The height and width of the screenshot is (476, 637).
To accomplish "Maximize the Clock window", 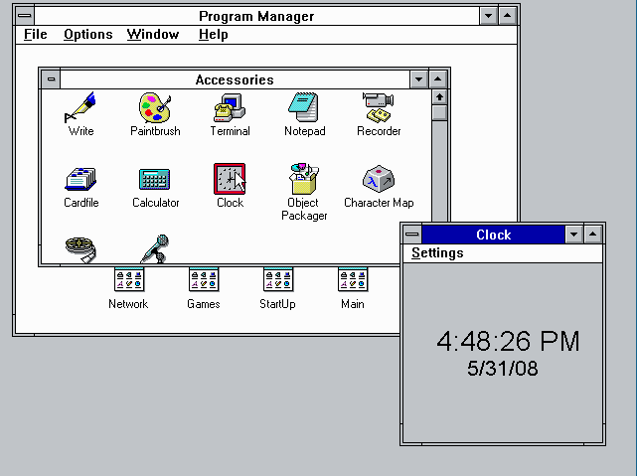I will [592, 235].
